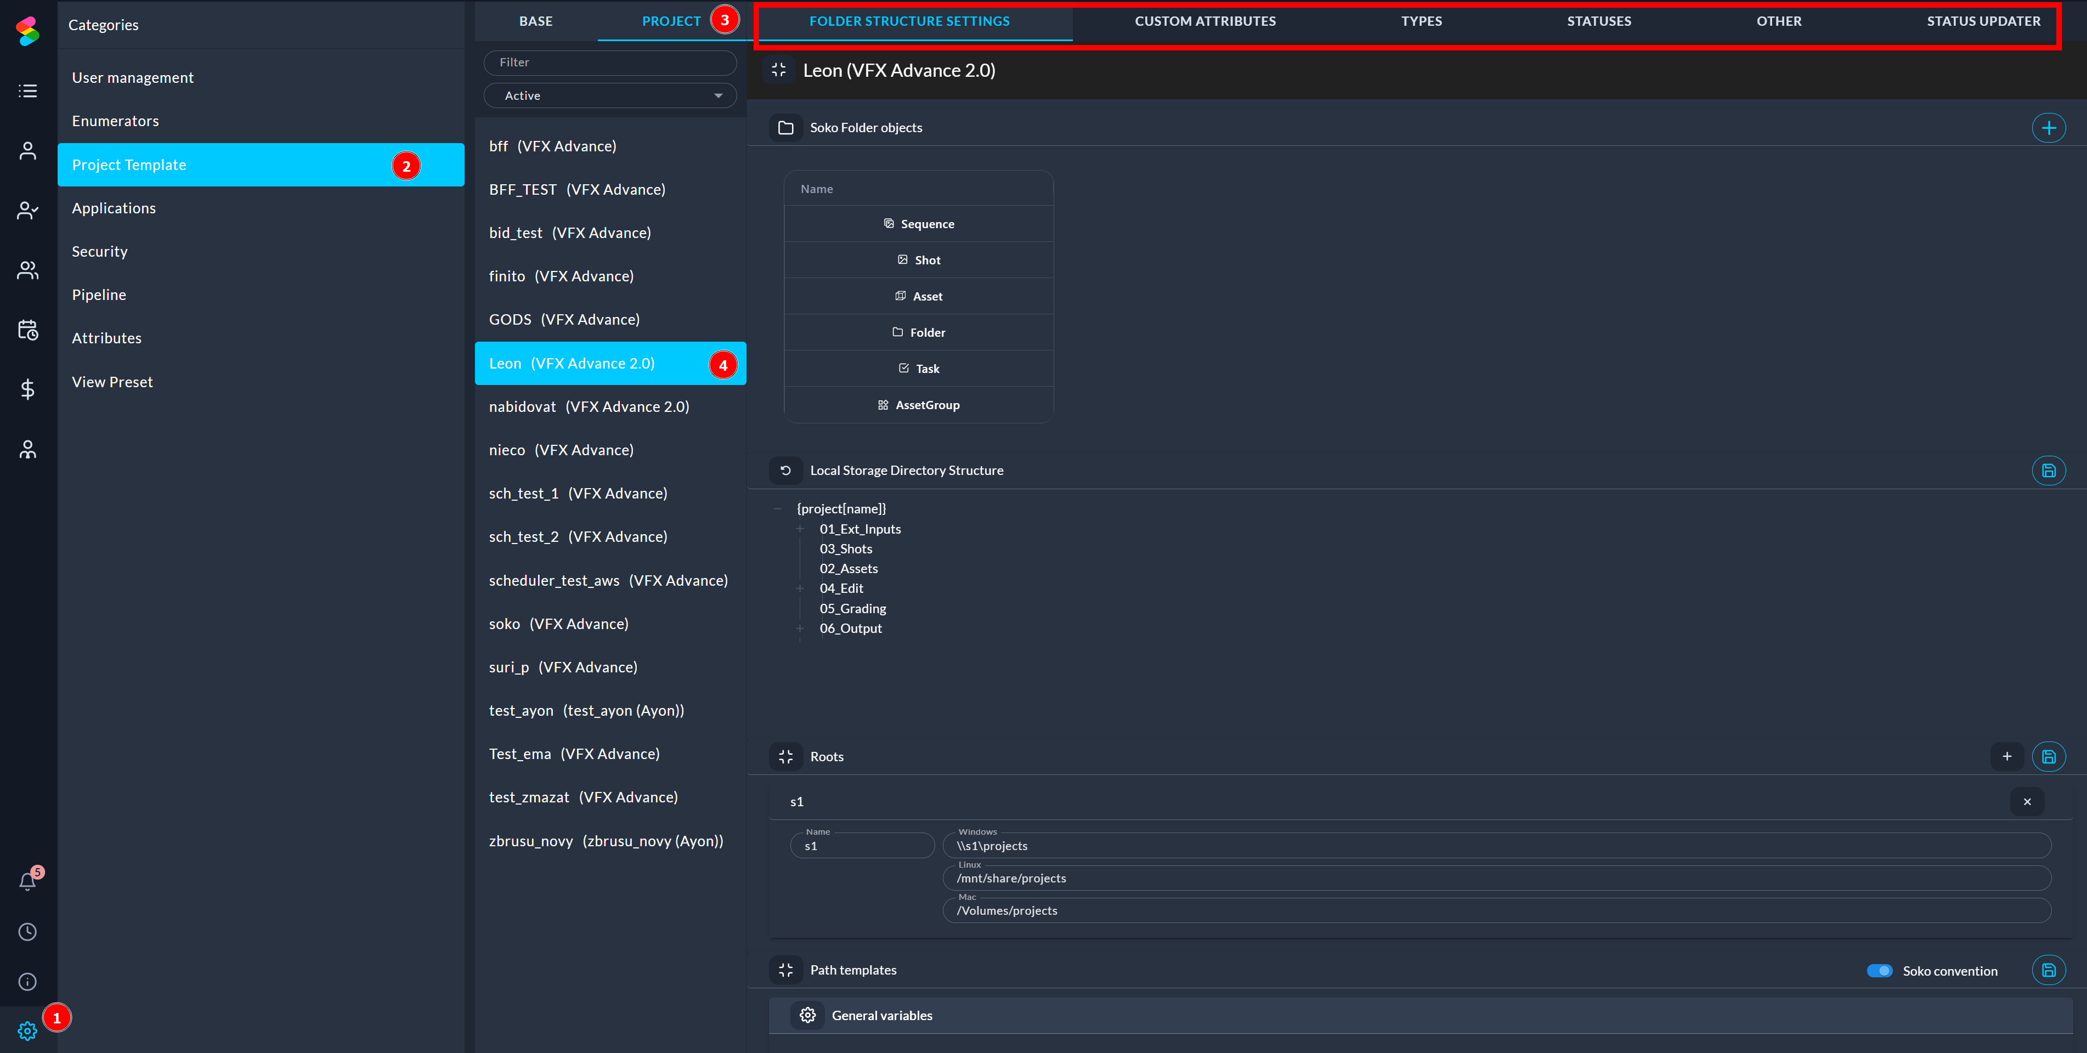Toggle the Soko convention switch
This screenshot has height=1053, width=2087.
pyautogui.click(x=1879, y=970)
